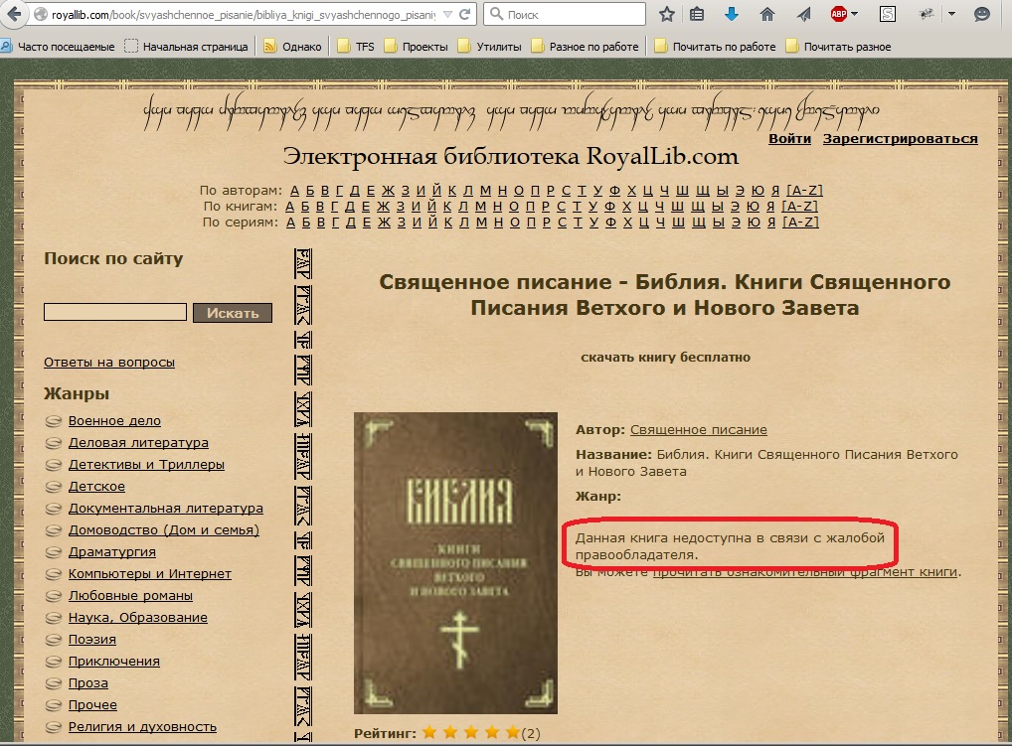Screen dimensions: 1012x746
Task: Click the five-star rating row
Action: click(470, 733)
